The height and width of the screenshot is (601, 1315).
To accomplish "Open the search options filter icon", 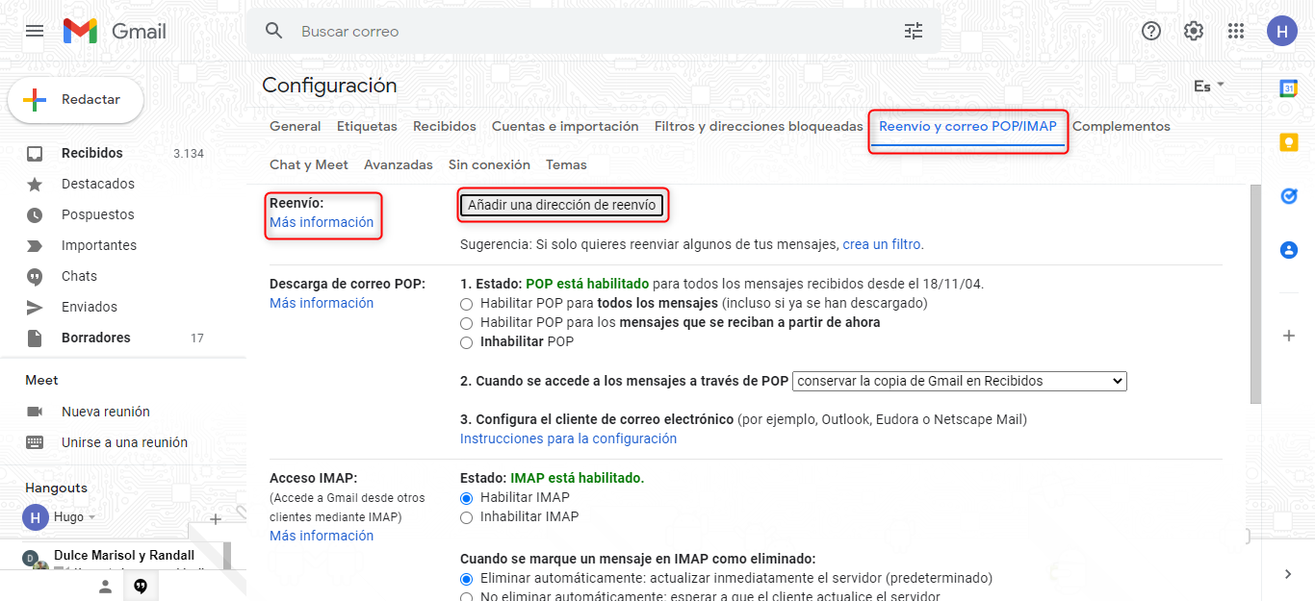I will (x=913, y=31).
